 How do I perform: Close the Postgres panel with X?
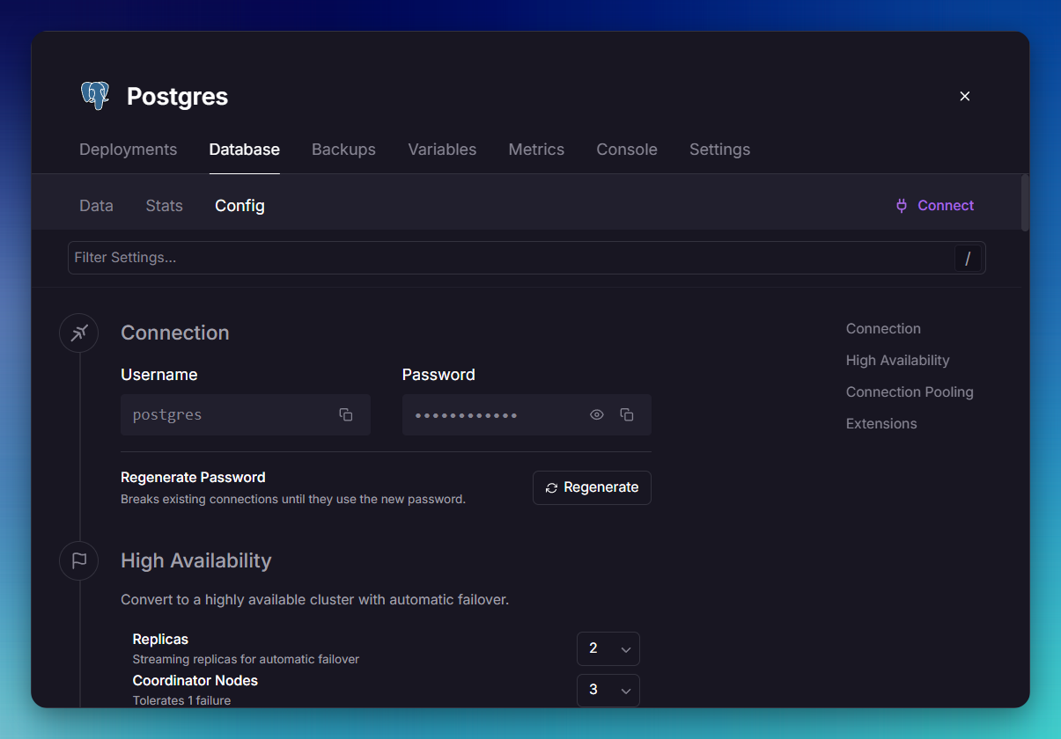[x=965, y=96]
